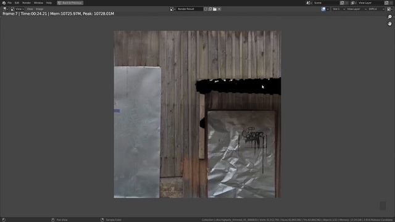
Task: Open the image editor Image menu
Action: point(39,9)
